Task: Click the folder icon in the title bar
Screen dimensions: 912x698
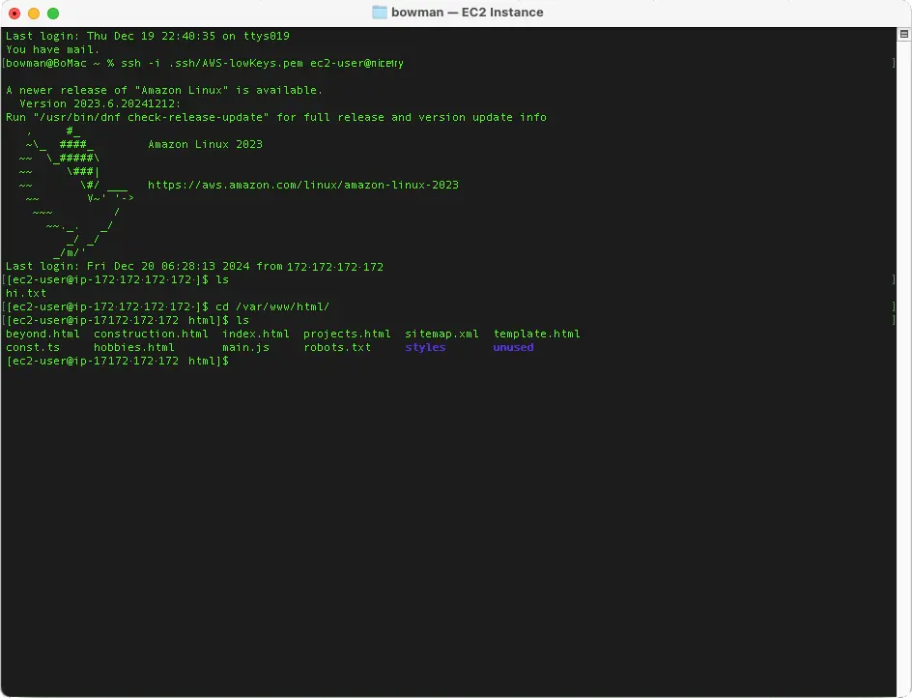Action: point(380,13)
